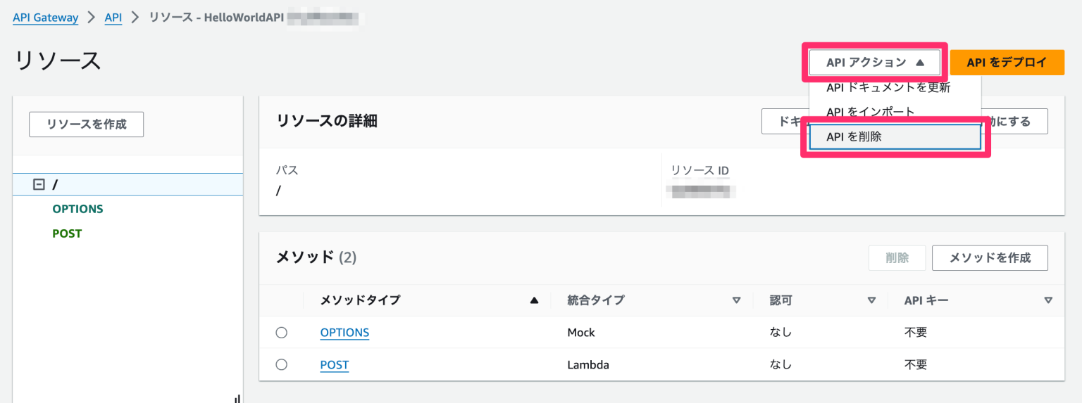Choose API をインポート menu entry
The width and height of the screenshot is (1082, 403).
click(870, 112)
